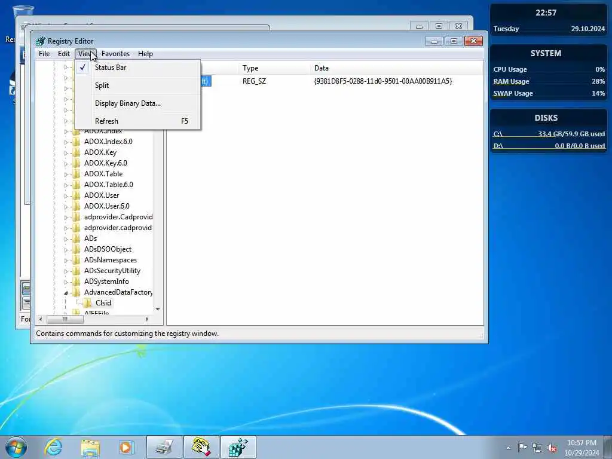
Task: Open the Help menu
Action: (x=145, y=54)
